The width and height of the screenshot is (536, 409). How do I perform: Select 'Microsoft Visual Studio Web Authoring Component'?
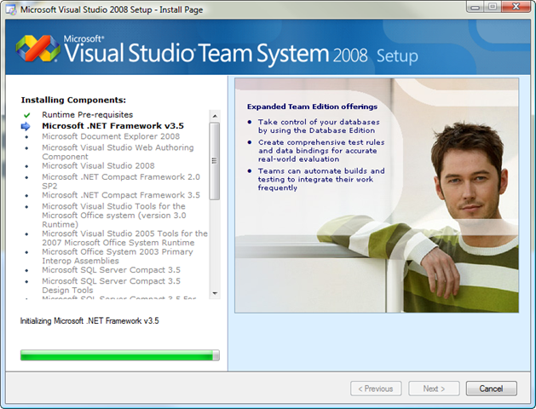pyautogui.click(x=118, y=152)
